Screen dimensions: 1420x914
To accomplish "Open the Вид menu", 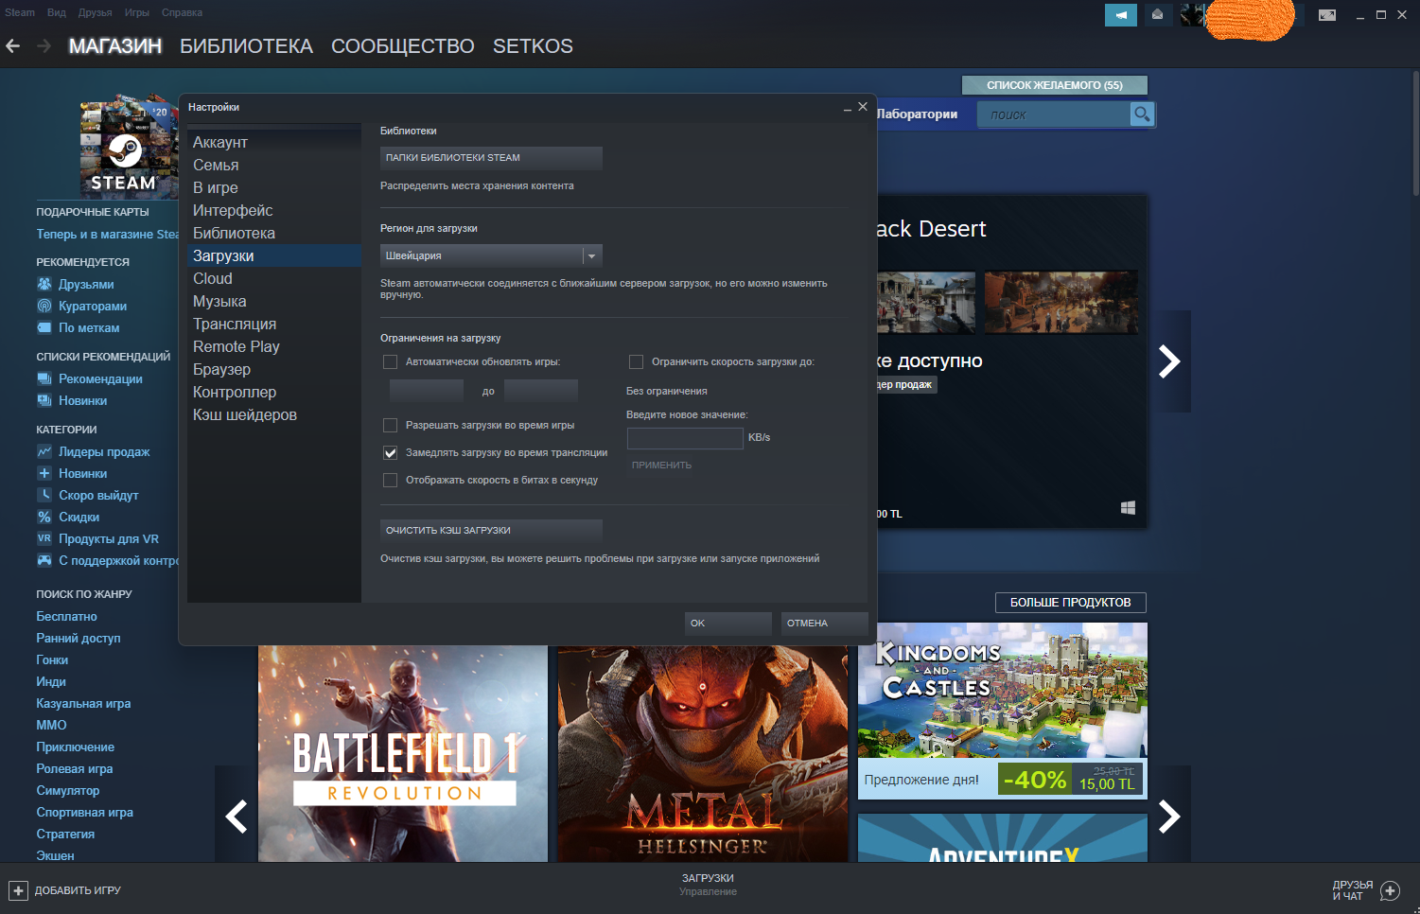I will coord(57,12).
